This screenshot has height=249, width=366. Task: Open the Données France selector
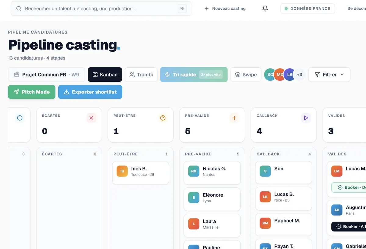pyautogui.click(x=307, y=9)
